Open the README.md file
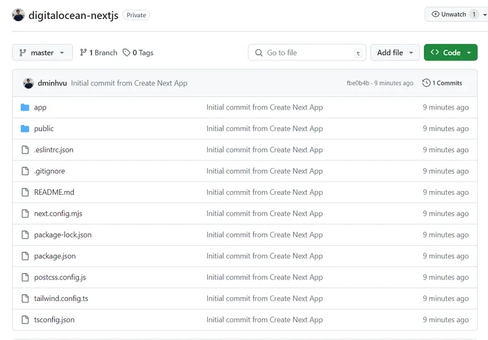The image size is (488, 340). point(54,192)
